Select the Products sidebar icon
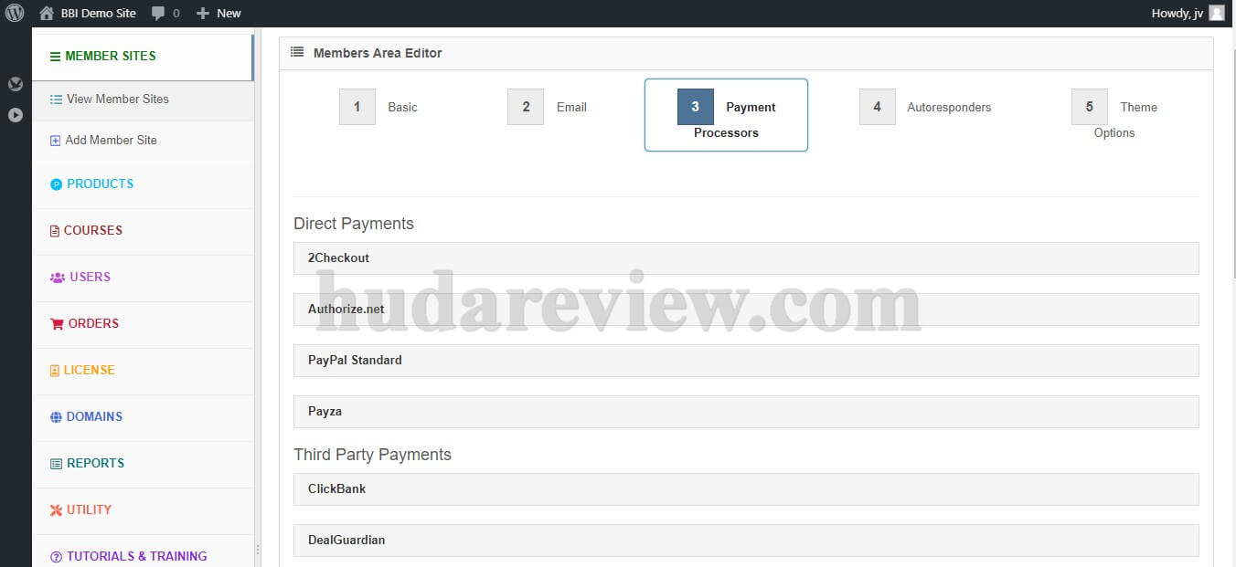Screen dimensions: 1236x567 click(x=56, y=184)
